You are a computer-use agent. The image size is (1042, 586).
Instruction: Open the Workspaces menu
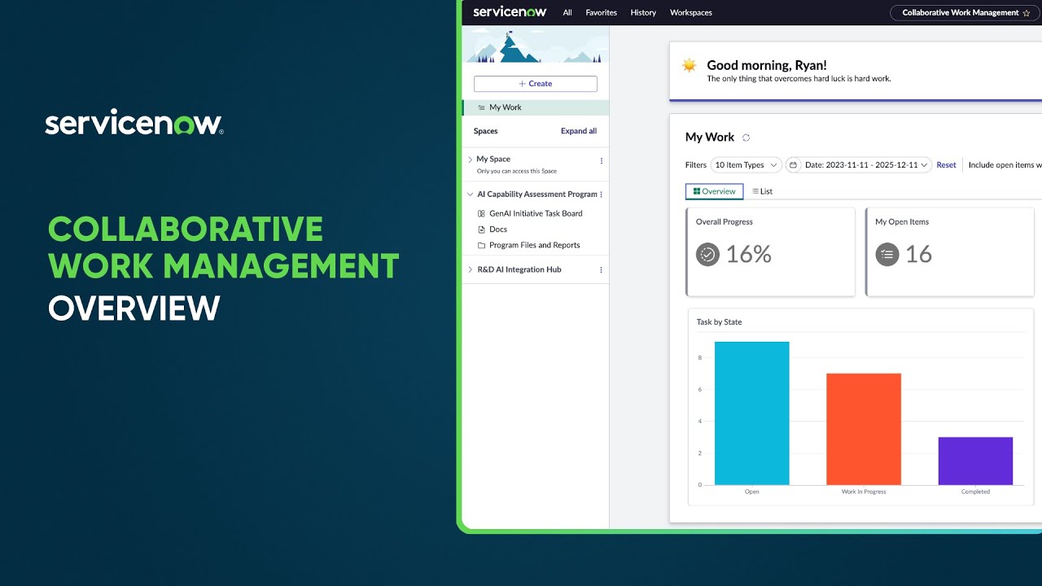point(690,12)
